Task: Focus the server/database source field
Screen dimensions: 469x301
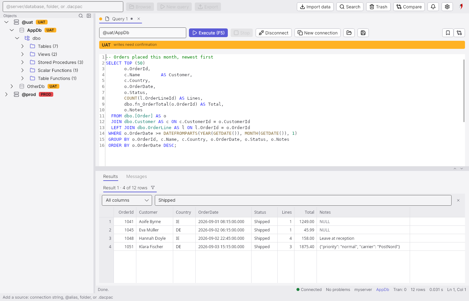Action: click(63, 7)
